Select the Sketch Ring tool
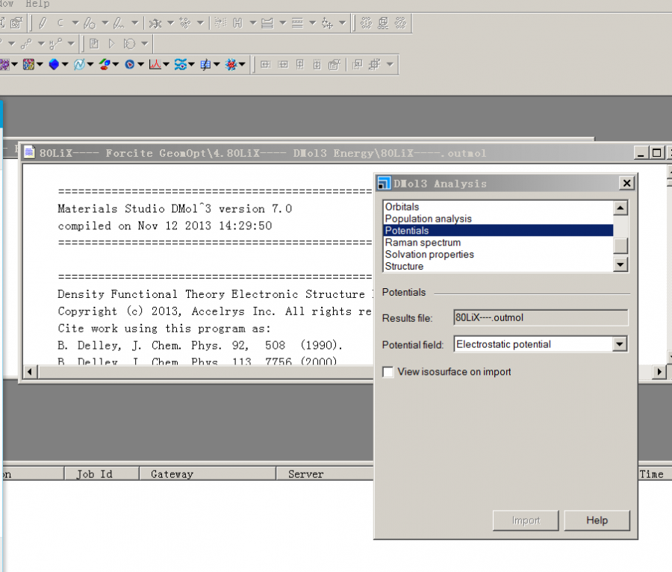Screen dimensions: 672x572 point(89,22)
